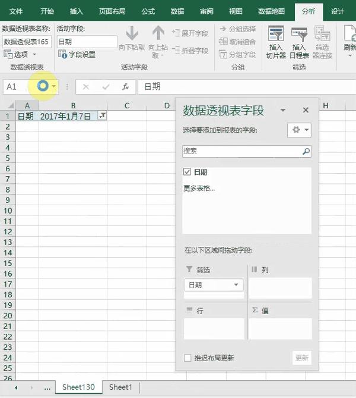Click the PivotTable name field 数据透视表165
Image resolution: width=356 pixels, height=398 pixels.
27,42
